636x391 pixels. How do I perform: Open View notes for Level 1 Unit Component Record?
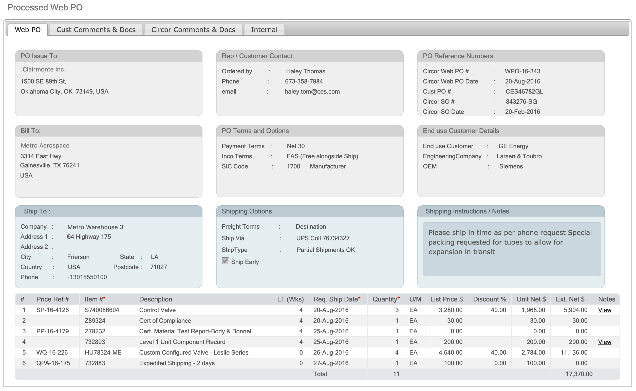coord(605,342)
